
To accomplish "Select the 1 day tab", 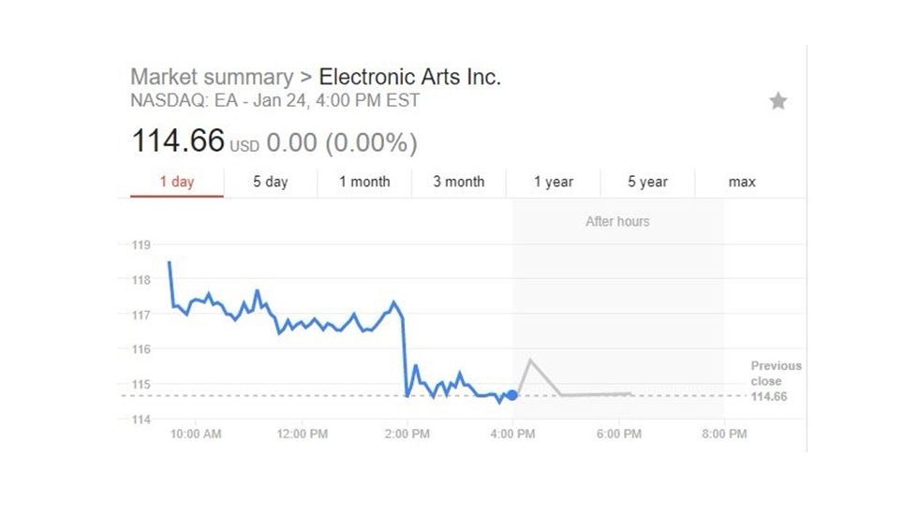I will click(177, 182).
